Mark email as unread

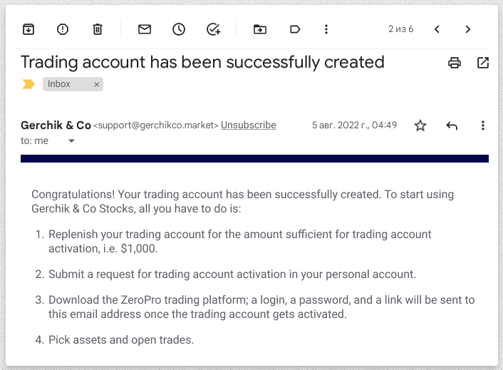tap(145, 29)
